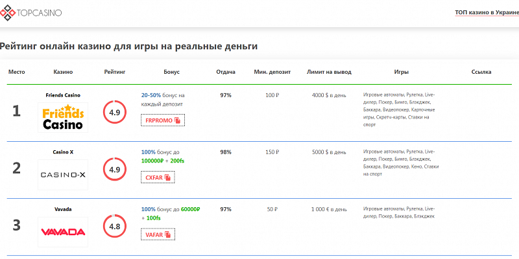Click Vavada 97% payout value
519x259 pixels.
coord(226,209)
